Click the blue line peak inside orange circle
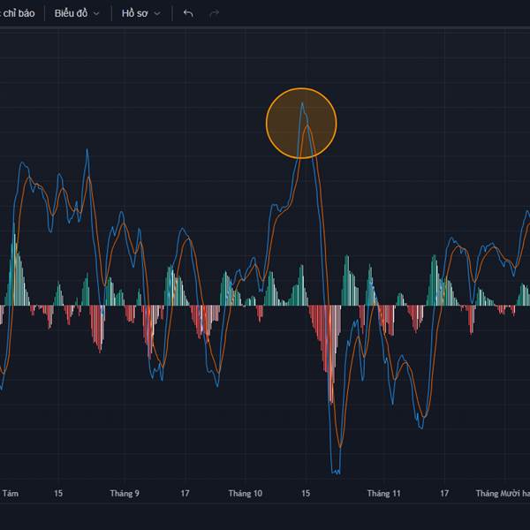 coord(302,103)
